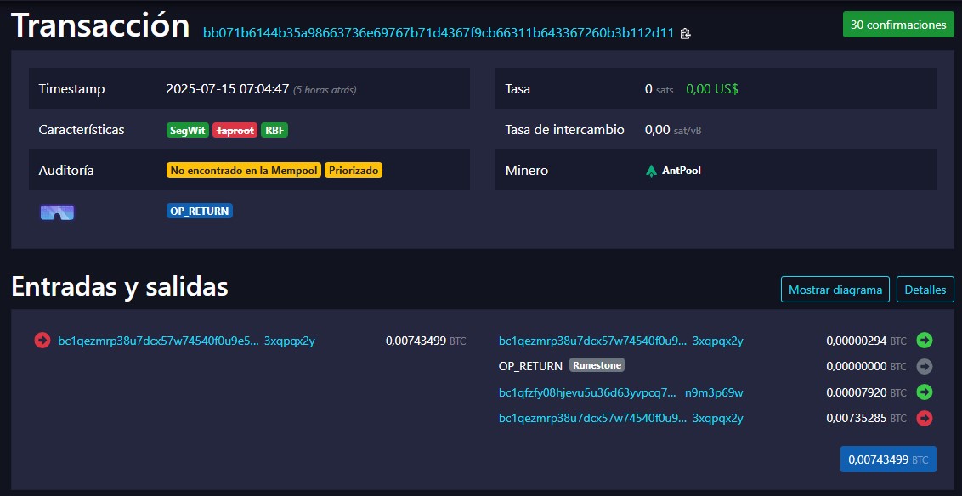
Task: Open output address bc1qfzfy08hjevu link
Action: [x=620, y=393]
